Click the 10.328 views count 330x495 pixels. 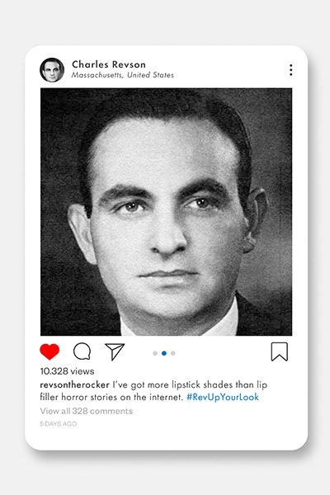(x=67, y=371)
